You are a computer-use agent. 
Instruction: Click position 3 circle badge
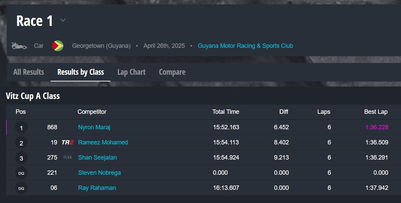21,158
